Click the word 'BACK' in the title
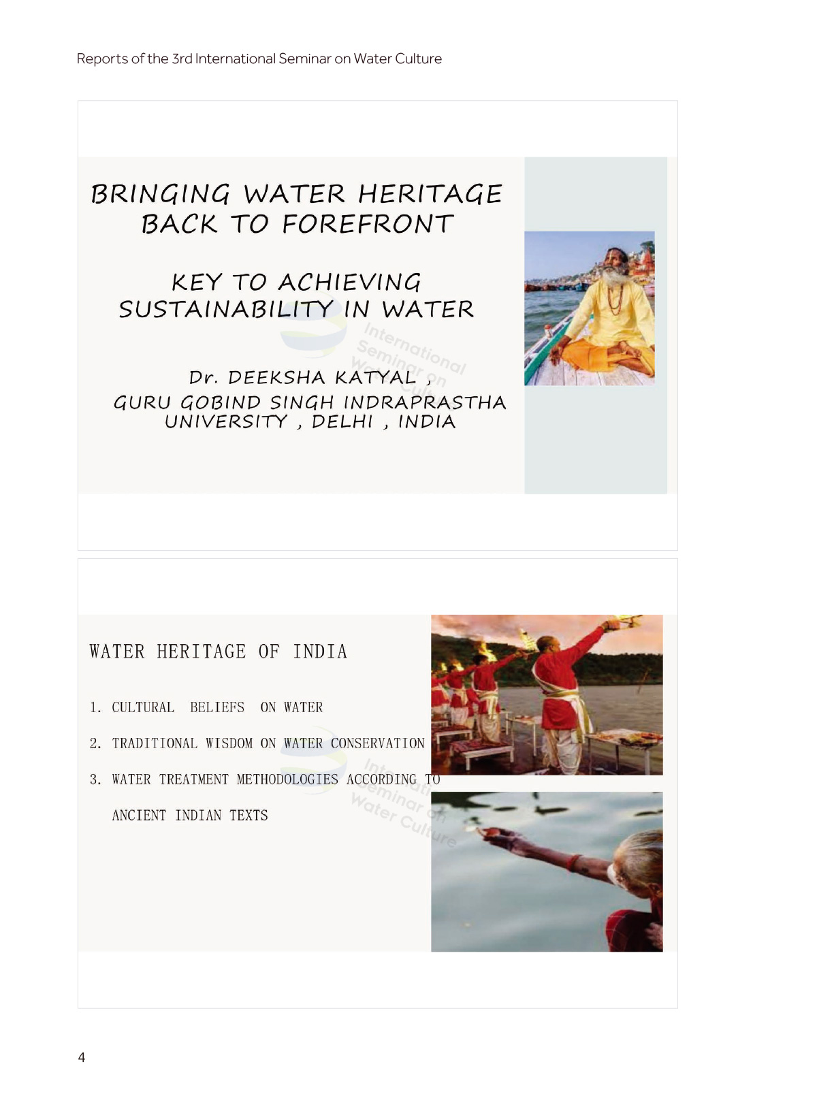This screenshot has width=817, height=1109. coord(179,224)
